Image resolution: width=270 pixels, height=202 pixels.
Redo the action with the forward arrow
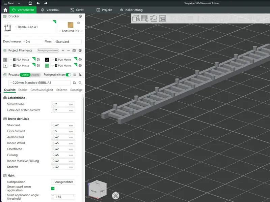coord(46,3)
